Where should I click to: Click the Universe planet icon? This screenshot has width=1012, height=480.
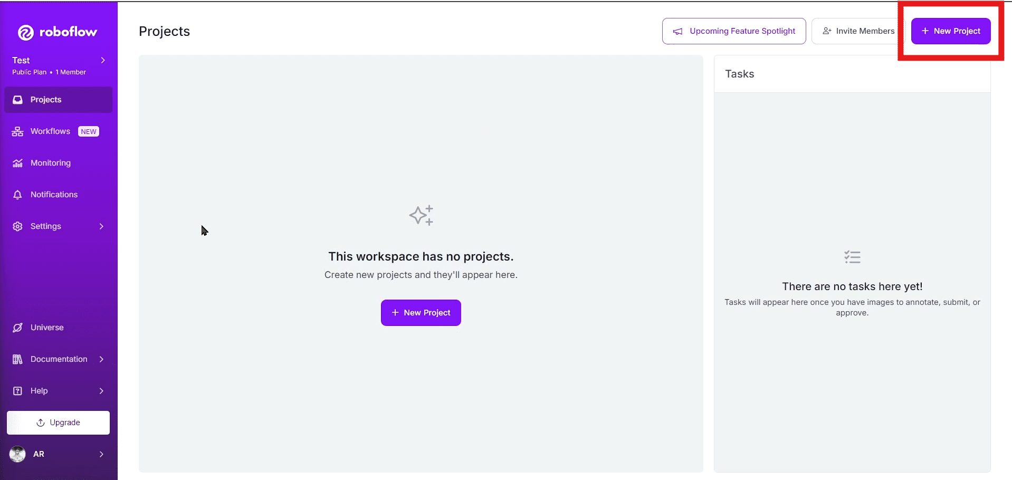(17, 328)
